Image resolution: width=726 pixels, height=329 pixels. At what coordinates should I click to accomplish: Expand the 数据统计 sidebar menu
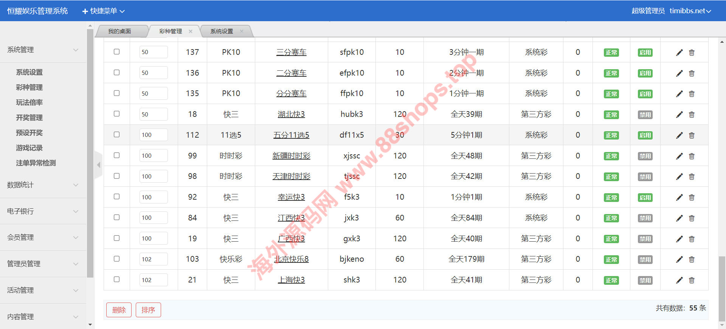(x=43, y=185)
